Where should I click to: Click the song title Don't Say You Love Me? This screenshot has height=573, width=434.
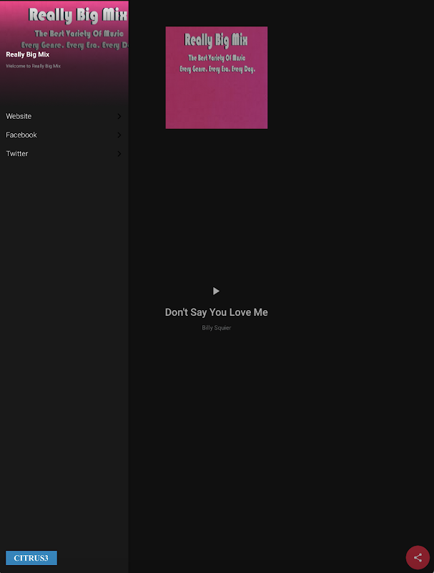click(216, 312)
